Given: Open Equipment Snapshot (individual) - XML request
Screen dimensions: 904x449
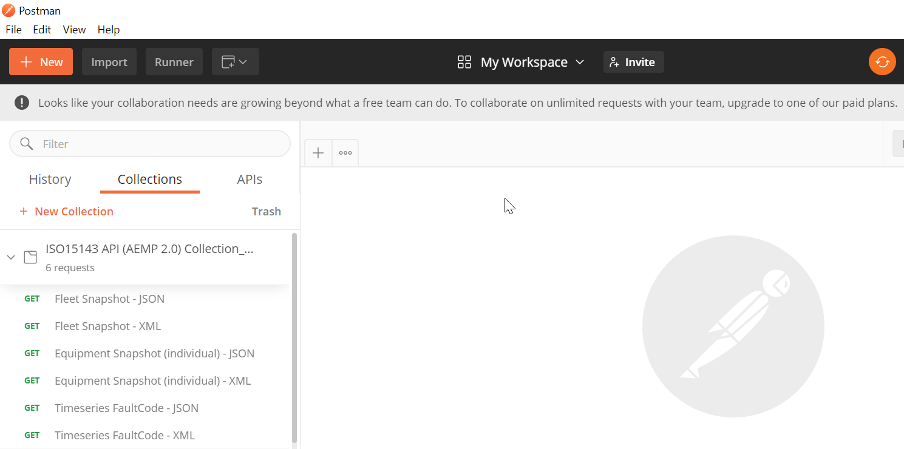Looking at the screenshot, I should 144,380.
